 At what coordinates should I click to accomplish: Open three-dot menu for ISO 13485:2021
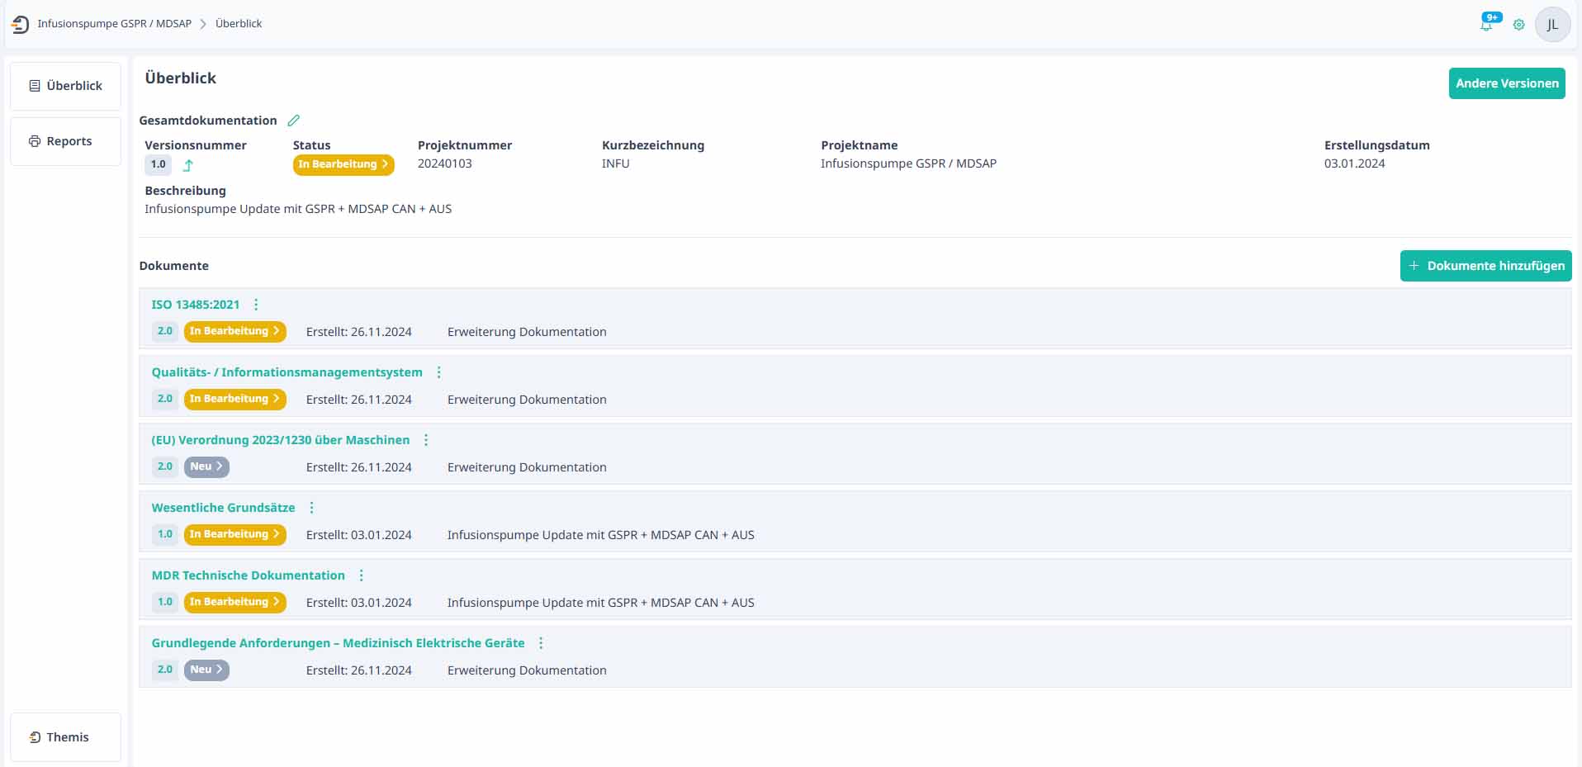pos(256,305)
